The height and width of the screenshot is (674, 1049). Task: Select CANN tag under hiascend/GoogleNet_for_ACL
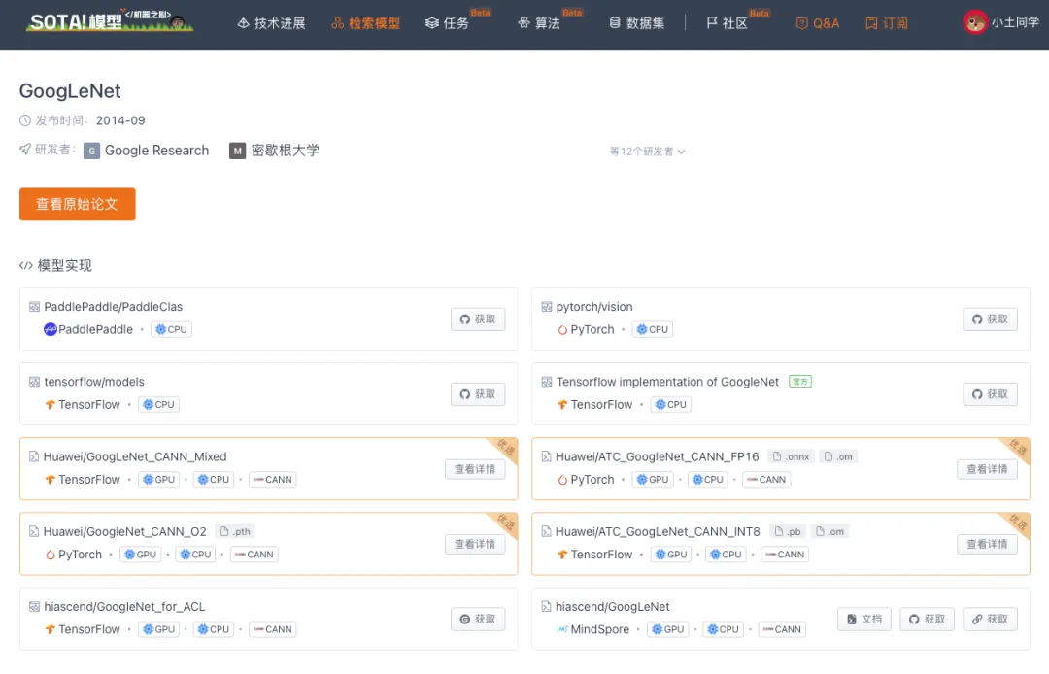click(x=272, y=629)
